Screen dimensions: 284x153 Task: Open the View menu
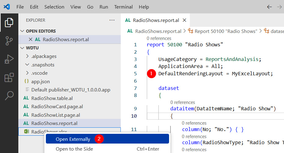(76, 7)
